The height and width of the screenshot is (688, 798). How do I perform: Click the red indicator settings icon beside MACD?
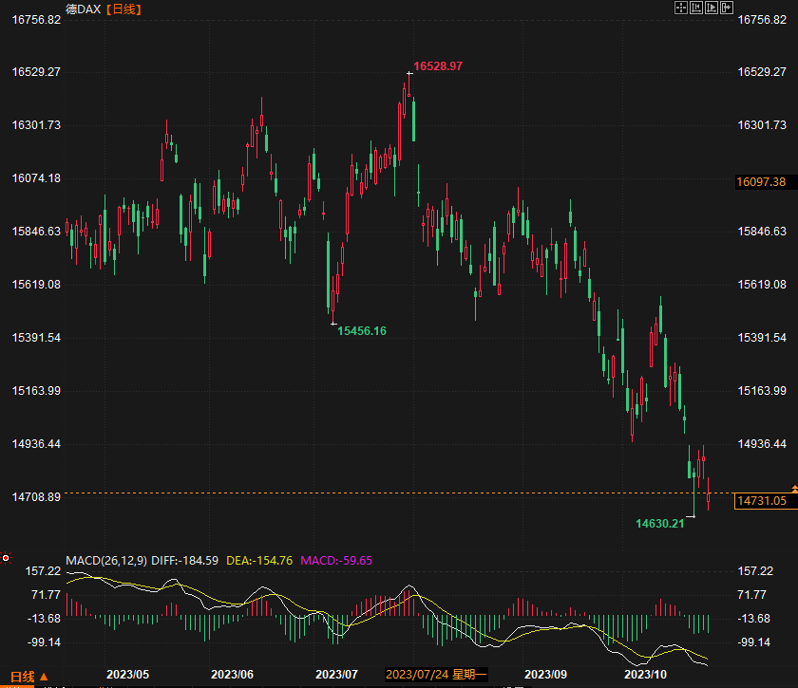click(6, 558)
